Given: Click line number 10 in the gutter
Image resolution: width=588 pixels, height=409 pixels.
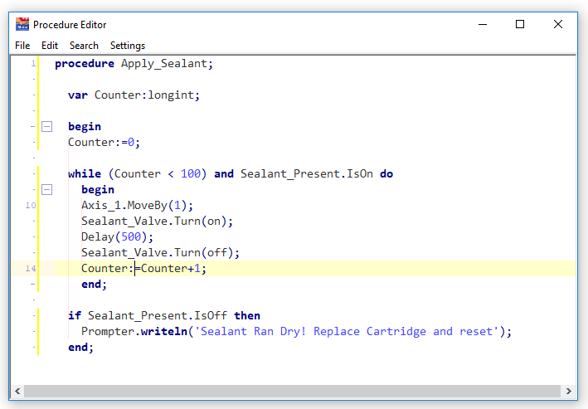Looking at the screenshot, I should [30, 206].
